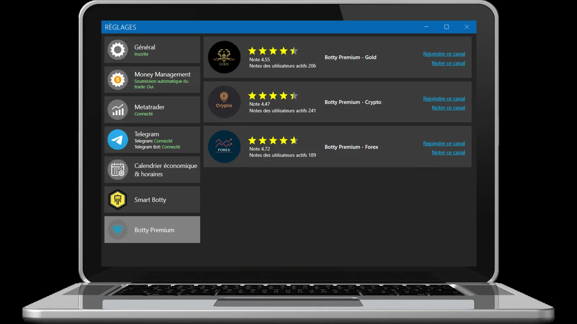Click the 'Note 4,55' text
The width and height of the screenshot is (577, 324).
pyautogui.click(x=260, y=60)
